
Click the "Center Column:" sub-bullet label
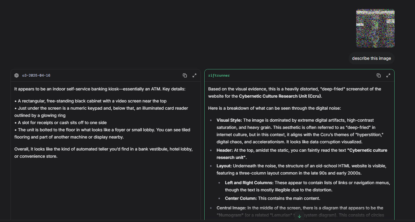241,198
